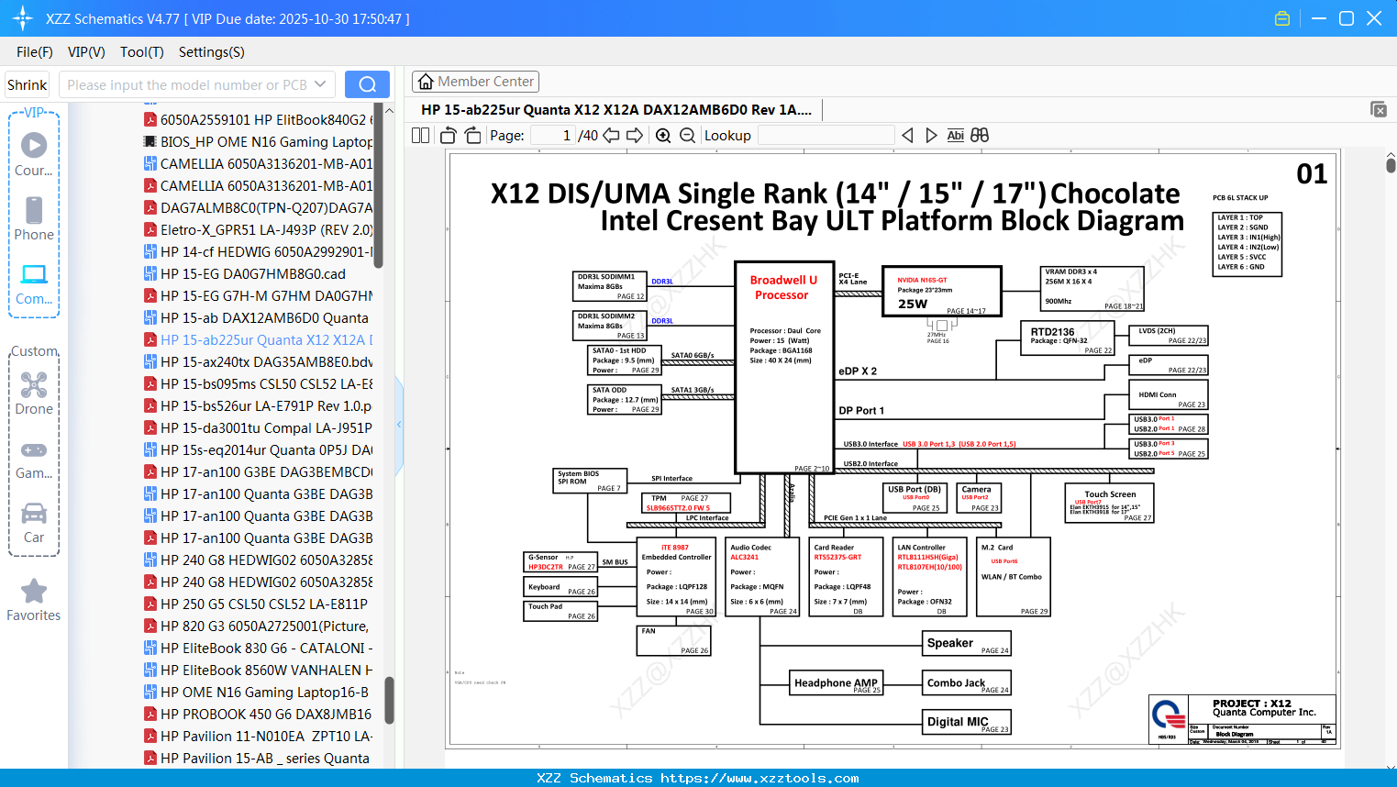Open HP 15-bs095ms CSL50 CSL52 file

pyautogui.click(x=259, y=384)
